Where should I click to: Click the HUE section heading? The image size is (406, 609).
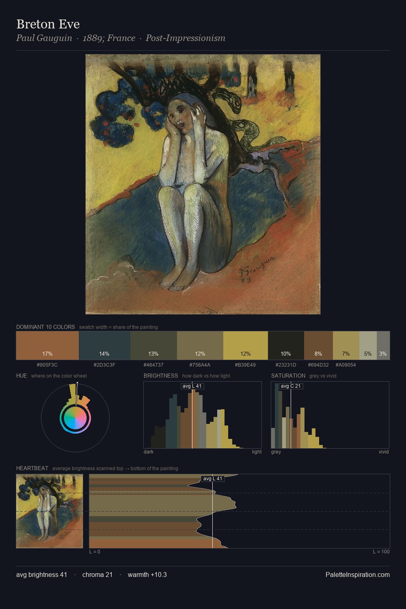coord(22,376)
